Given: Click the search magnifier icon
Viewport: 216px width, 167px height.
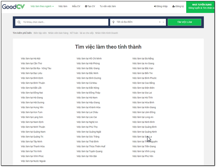Looking at the screenshot, I should coord(19,22).
